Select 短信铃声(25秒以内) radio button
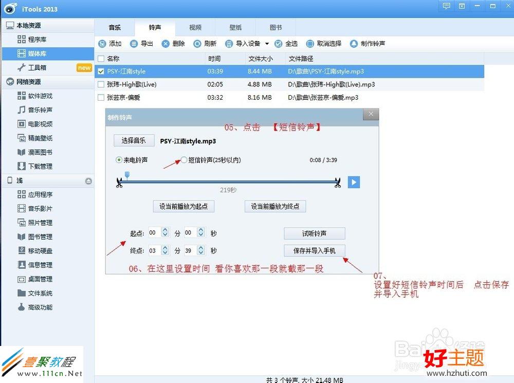The height and width of the screenshot is (383, 514). [184, 160]
